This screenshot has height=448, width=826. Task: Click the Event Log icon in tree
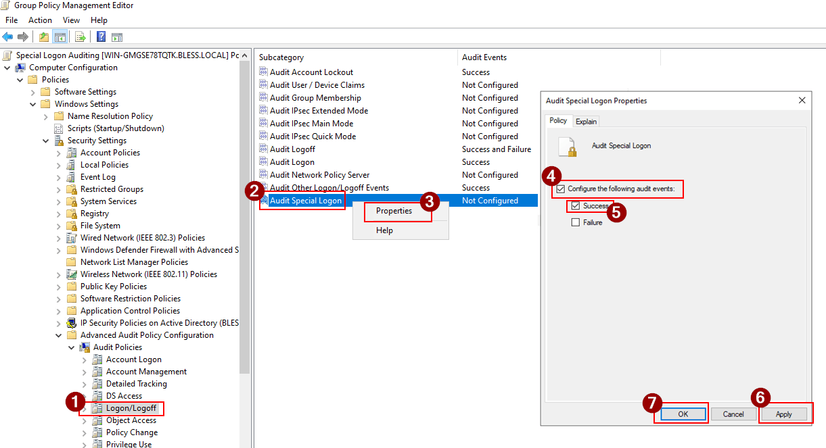[72, 177]
